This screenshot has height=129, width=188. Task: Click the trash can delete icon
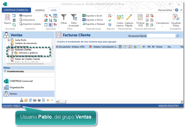[x=14, y=20]
